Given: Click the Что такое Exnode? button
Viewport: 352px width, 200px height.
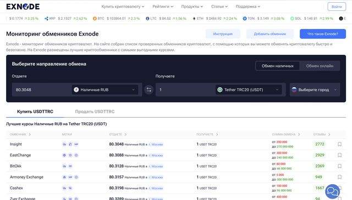Looking at the screenshot, I should pos(323,34).
